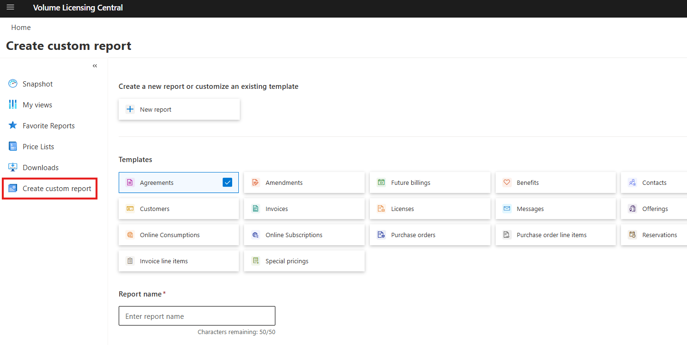Toggle the Special pricings template
The height and width of the screenshot is (345, 687).
(304, 260)
